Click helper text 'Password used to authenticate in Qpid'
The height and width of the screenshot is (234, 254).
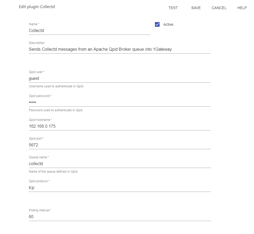click(56, 110)
